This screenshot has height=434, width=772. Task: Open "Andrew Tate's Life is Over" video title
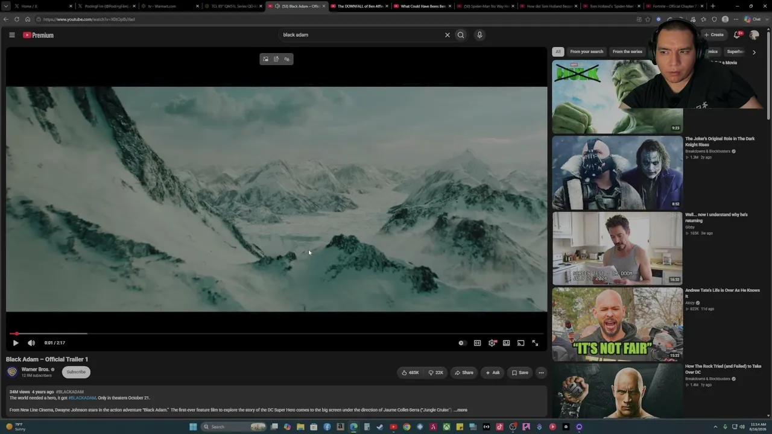pos(723,293)
